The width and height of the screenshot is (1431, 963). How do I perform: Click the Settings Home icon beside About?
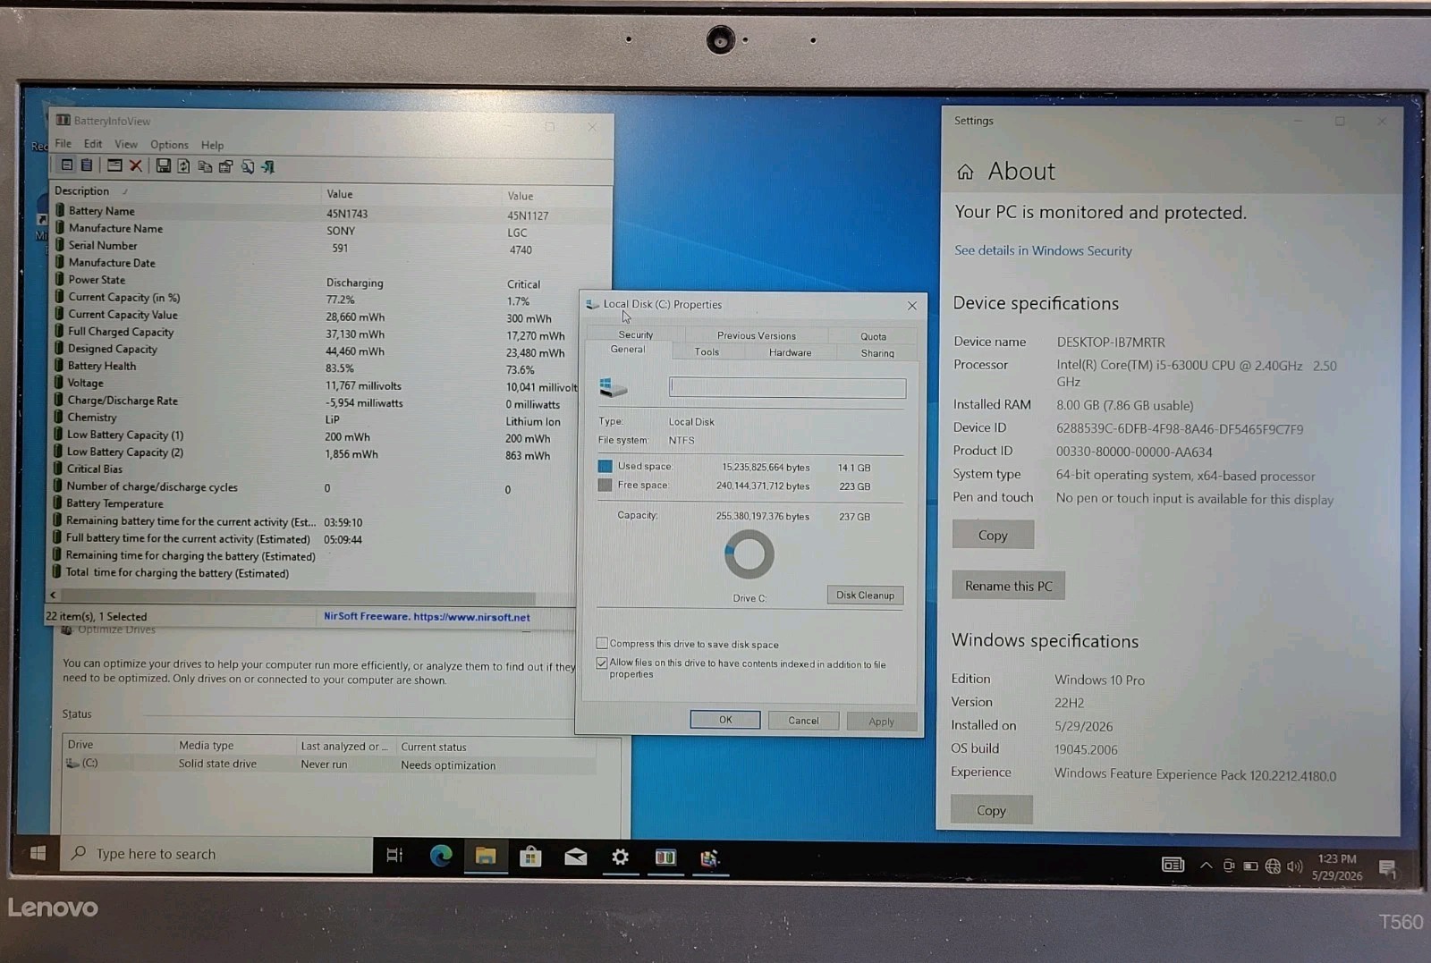tap(965, 172)
